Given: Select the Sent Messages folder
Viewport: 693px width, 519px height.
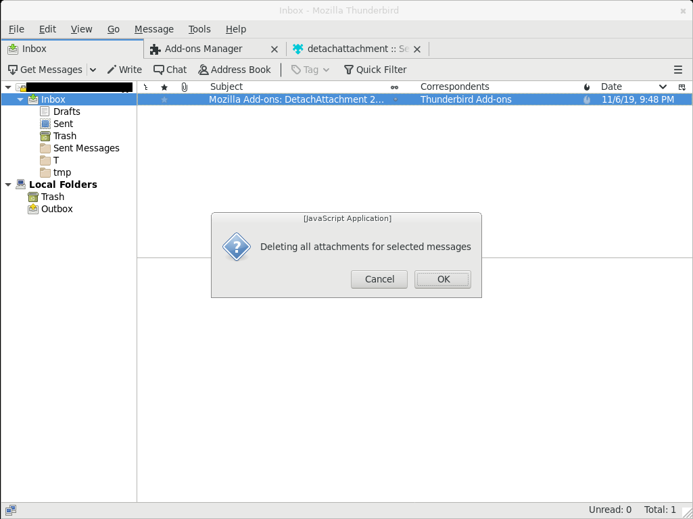Looking at the screenshot, I should 86,148.
